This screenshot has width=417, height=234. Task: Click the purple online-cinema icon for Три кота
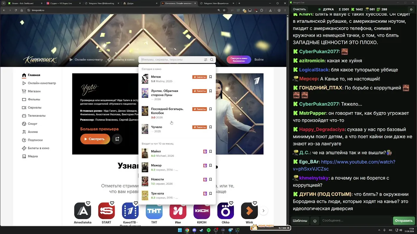[x=205, y=194]
